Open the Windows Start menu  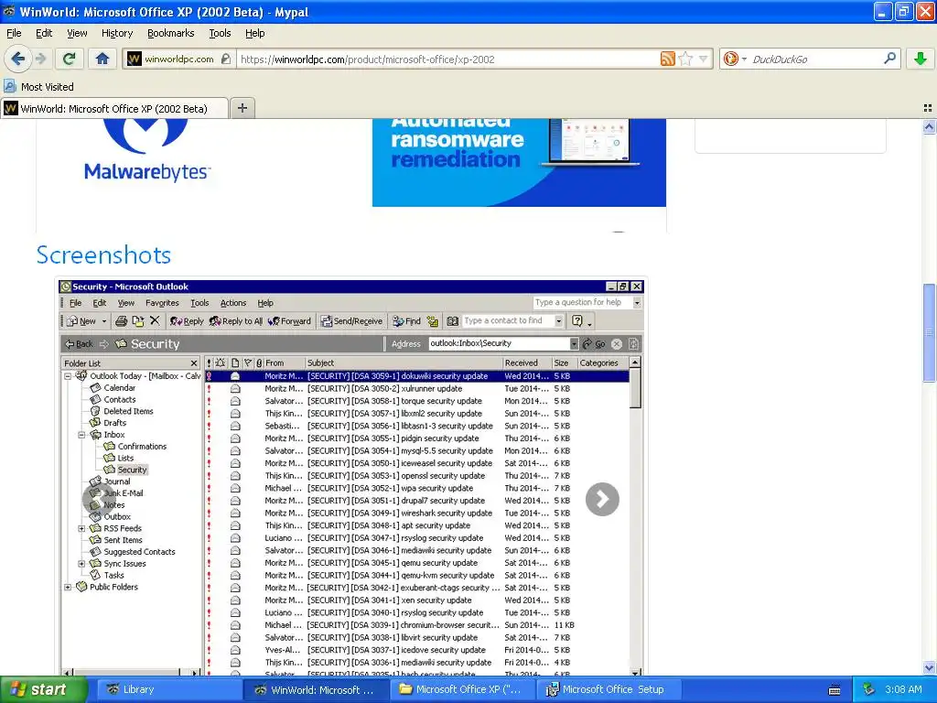(x=44, y=689)
